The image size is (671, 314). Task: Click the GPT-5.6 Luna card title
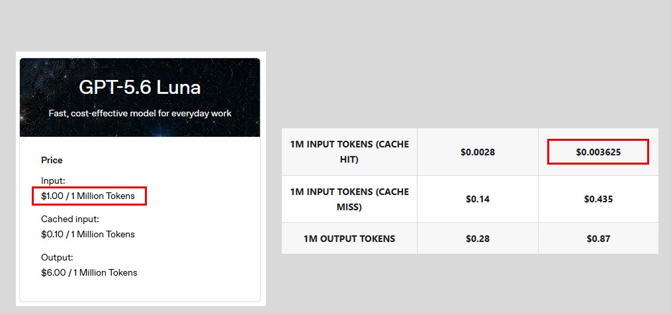click(x=140, y=87)
